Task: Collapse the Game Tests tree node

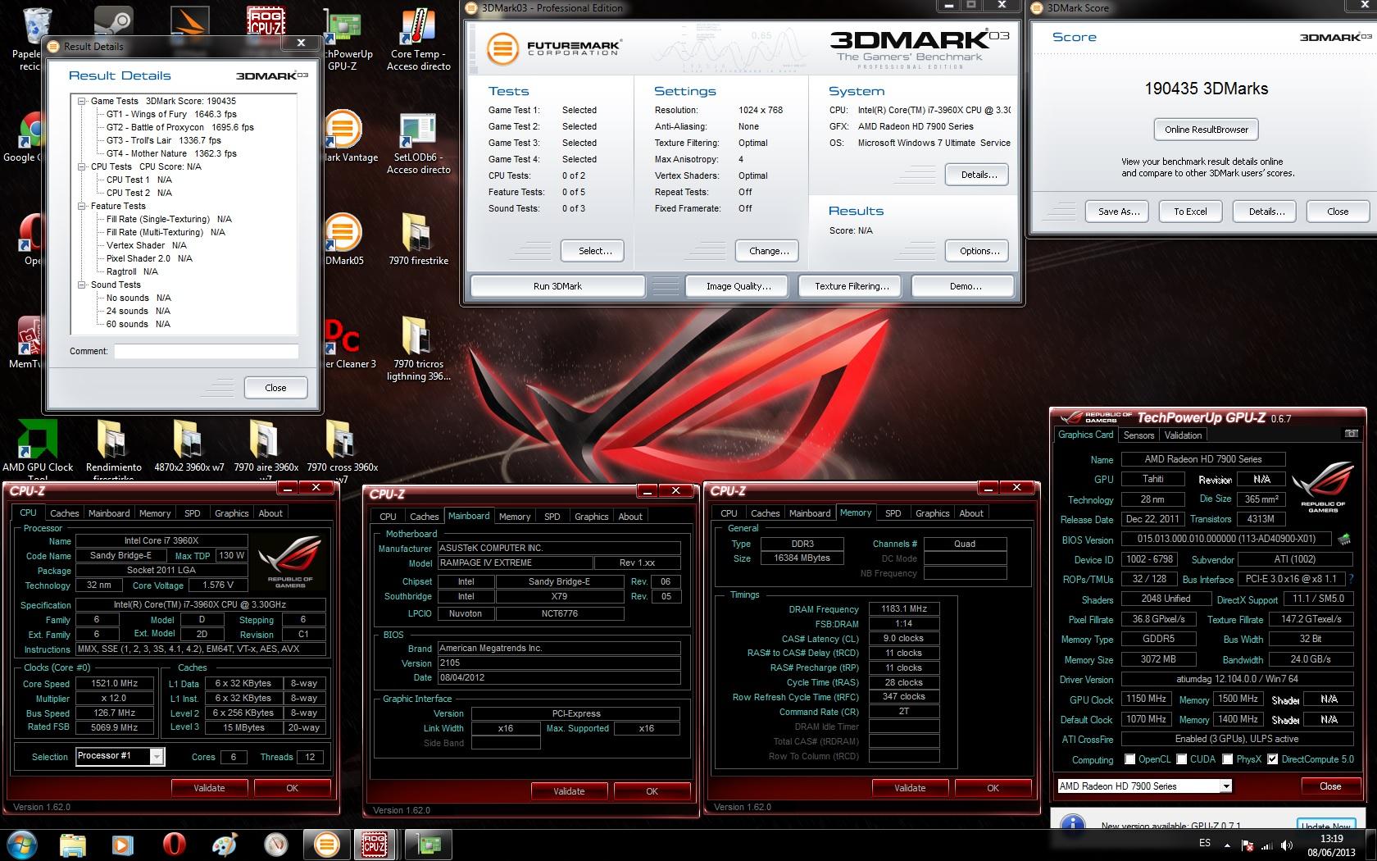Action: tap(82, 101)
